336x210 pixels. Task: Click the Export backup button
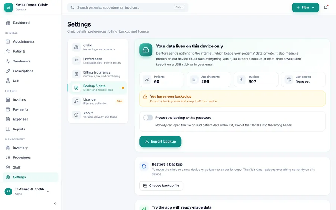(160, 142)
